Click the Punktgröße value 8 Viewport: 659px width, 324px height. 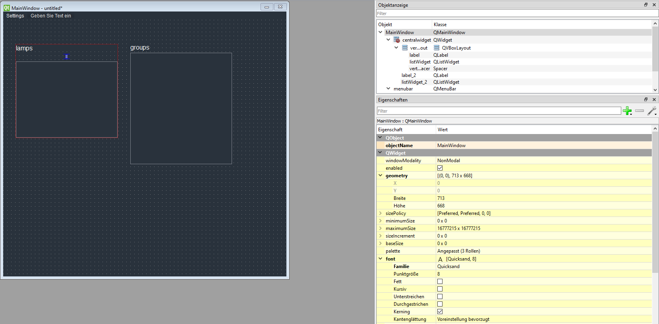[544, 274]
